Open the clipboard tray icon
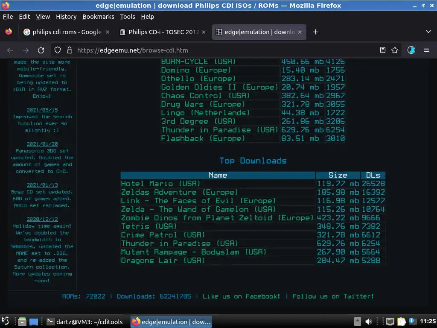Screen dimensions: 437x328 click(x=401, y=322)
